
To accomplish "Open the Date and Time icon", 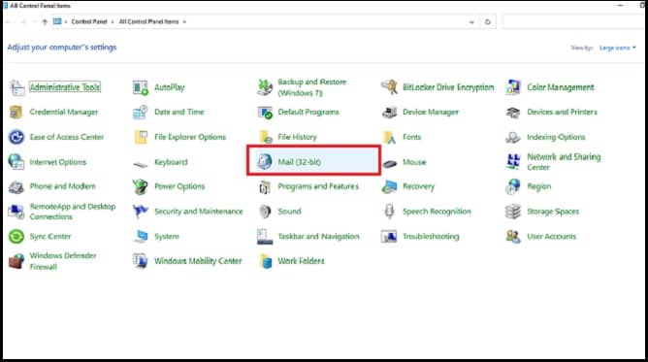I will tap(141, 112).
